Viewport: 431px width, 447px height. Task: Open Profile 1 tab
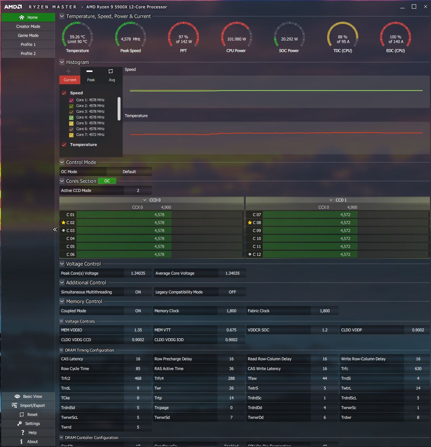pos(28,44)
